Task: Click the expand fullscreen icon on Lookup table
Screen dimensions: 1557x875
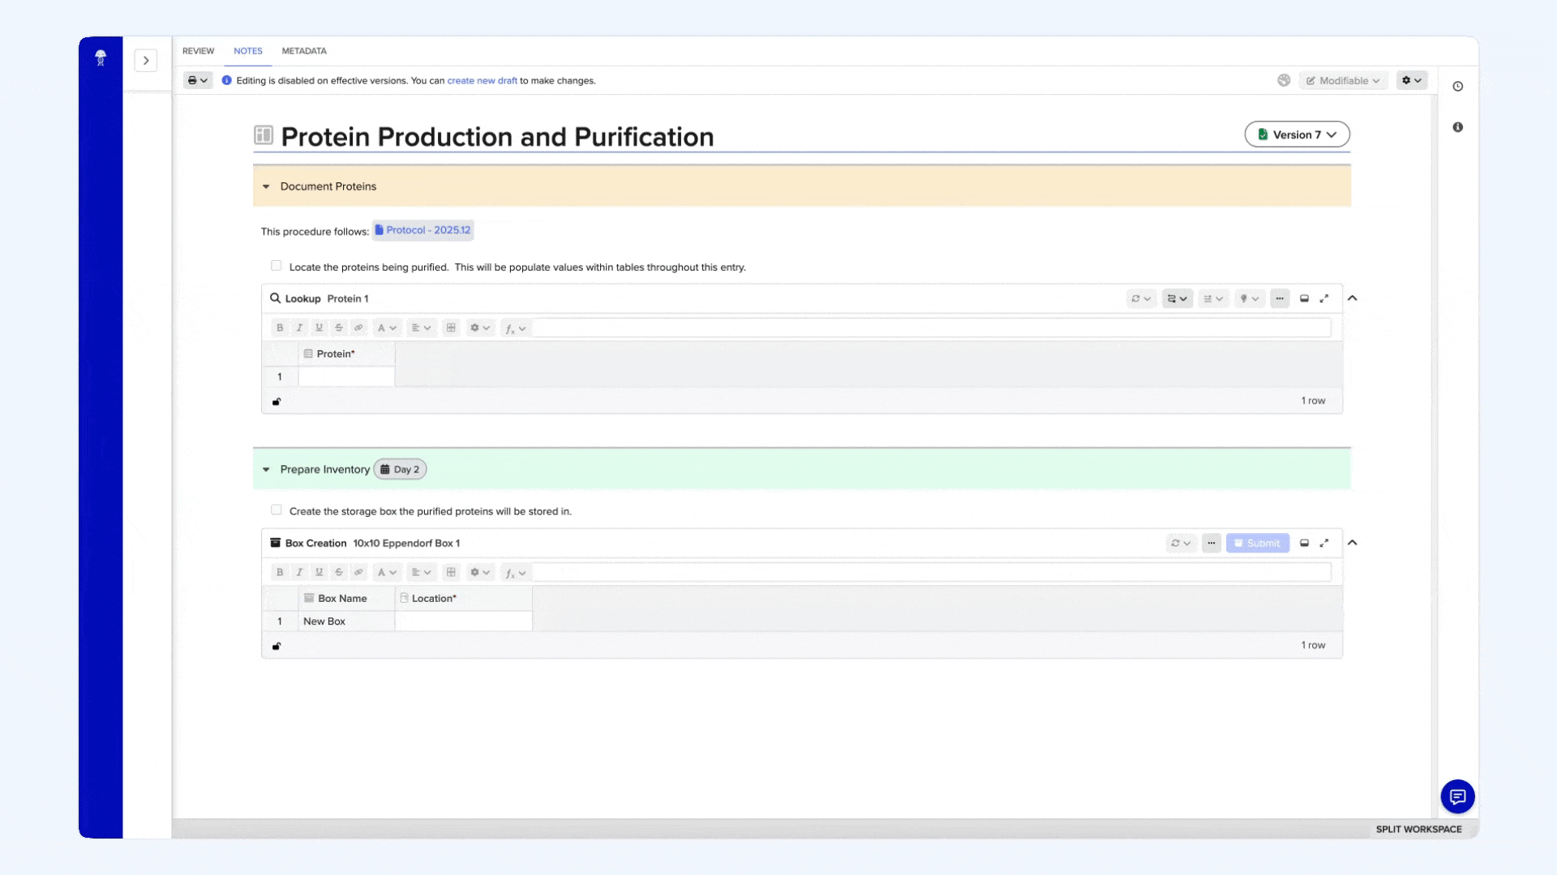Action: pos(1324,299)
